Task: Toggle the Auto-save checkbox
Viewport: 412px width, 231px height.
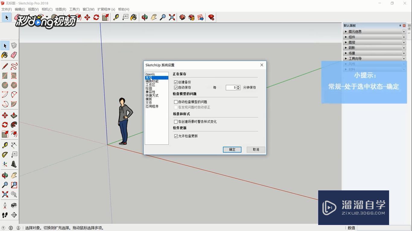Action: 176,88
